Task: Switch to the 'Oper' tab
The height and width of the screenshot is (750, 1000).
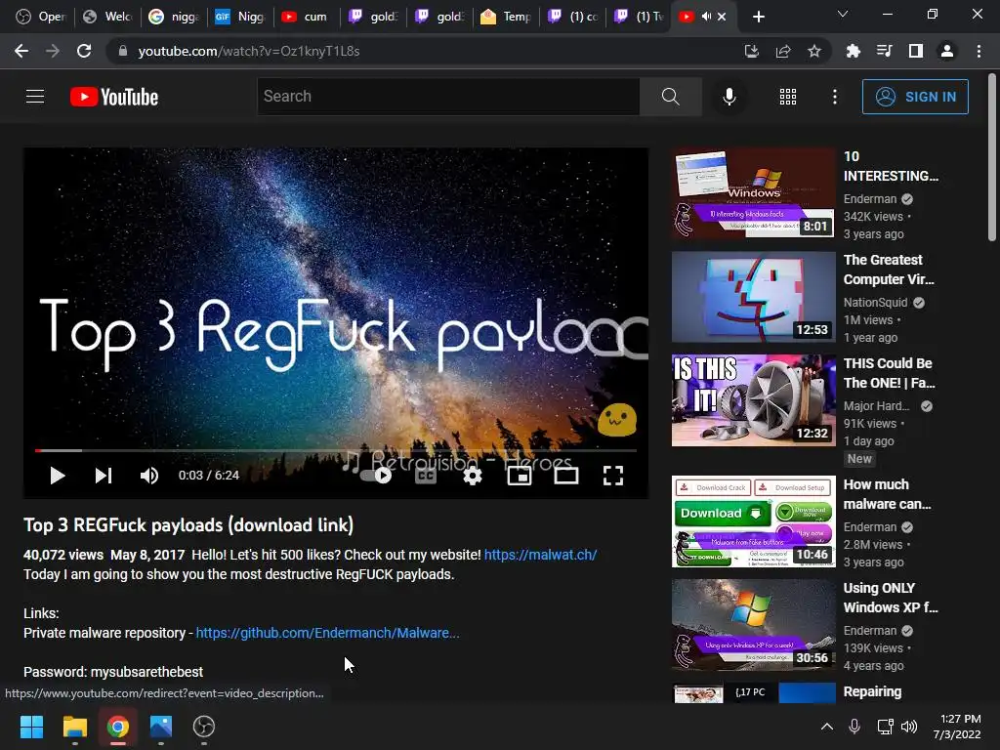Action: tap(41, 17)
